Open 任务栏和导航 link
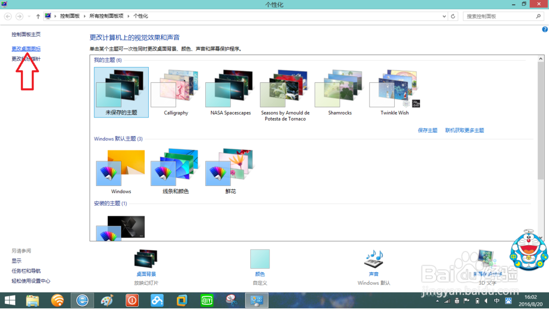 [26, 271]
